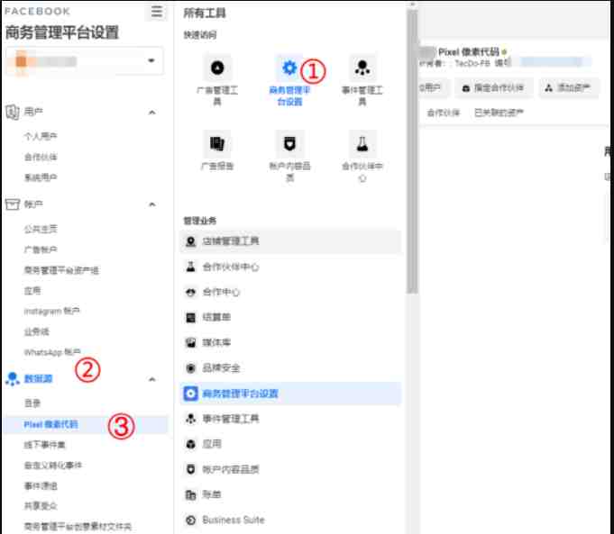This screenshot has width=614, height=534.
Task: Open 个人用户 in the sidebar
Action: coord(41,136)
